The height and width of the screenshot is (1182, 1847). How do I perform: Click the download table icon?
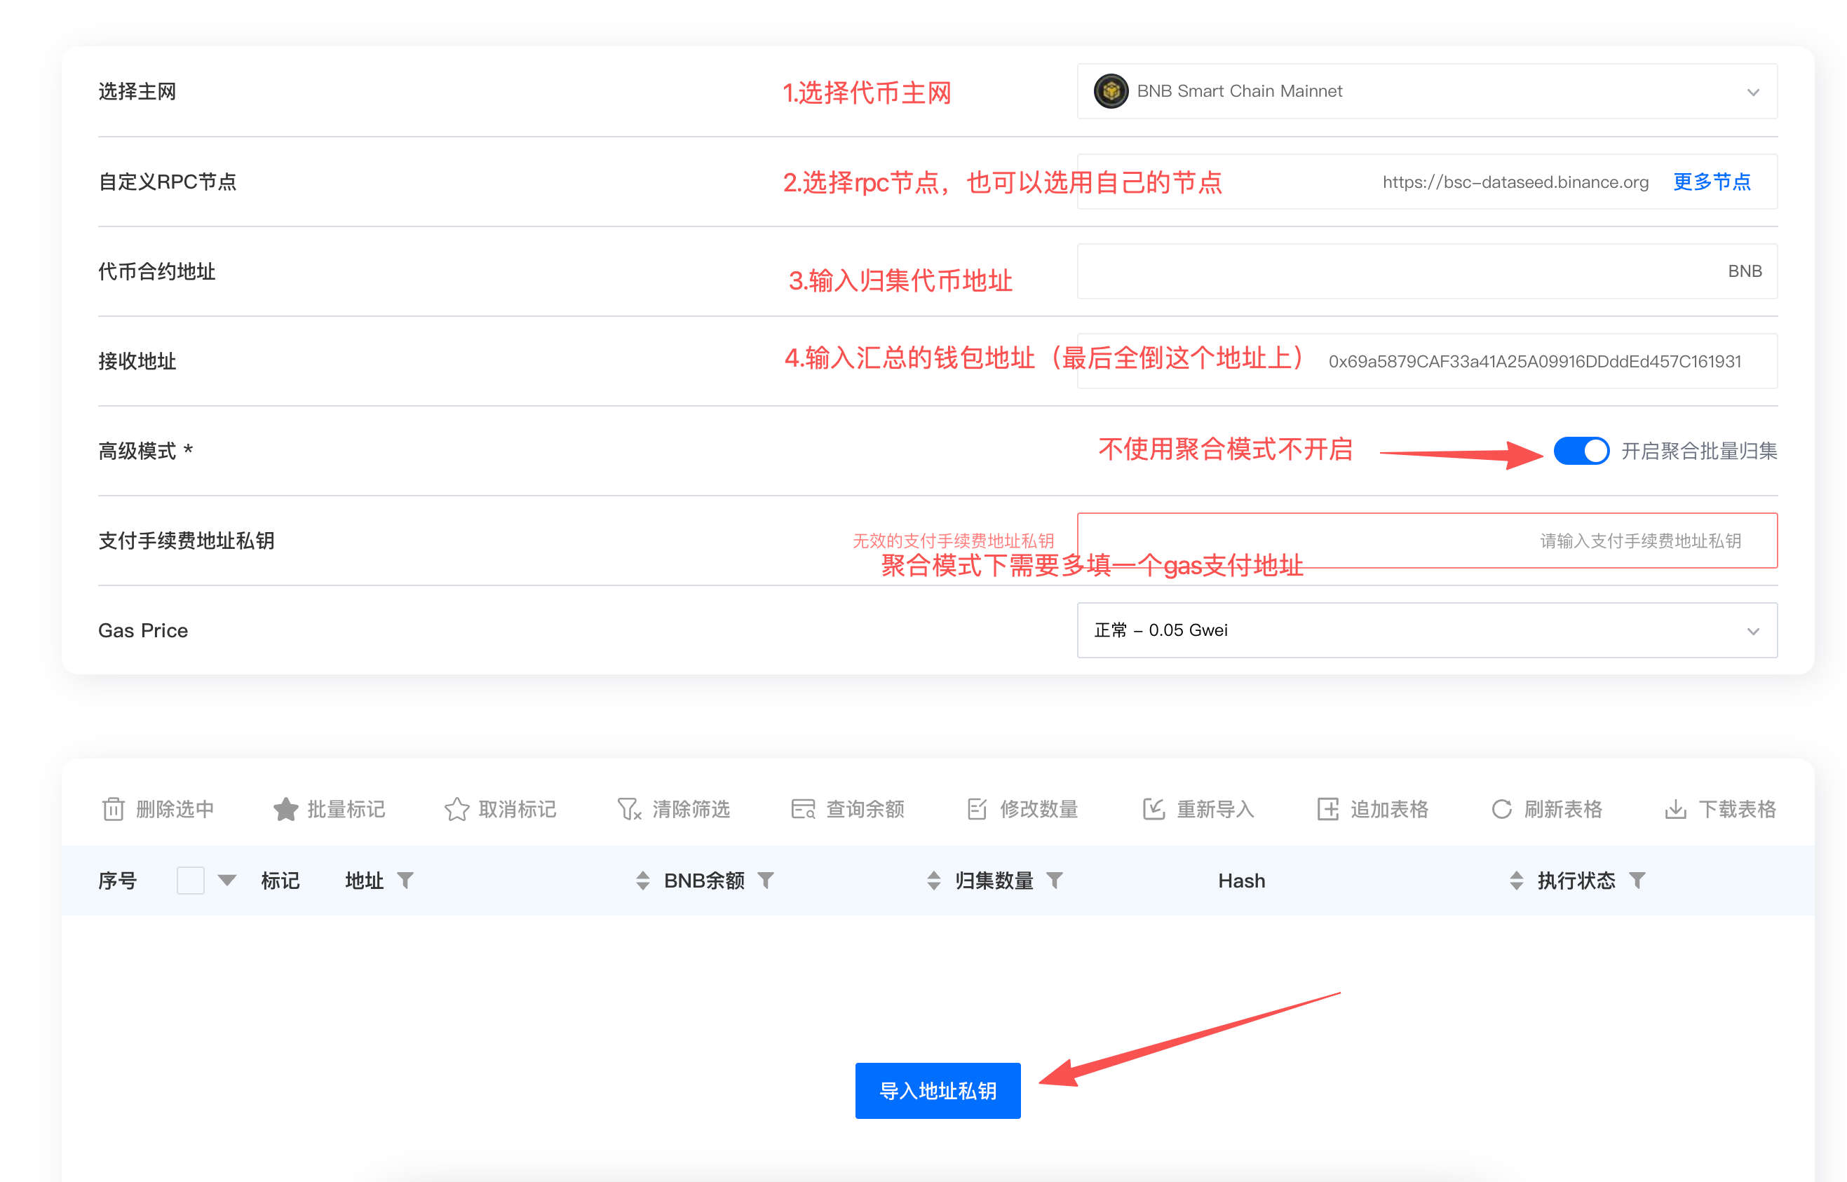(1675, 809)
